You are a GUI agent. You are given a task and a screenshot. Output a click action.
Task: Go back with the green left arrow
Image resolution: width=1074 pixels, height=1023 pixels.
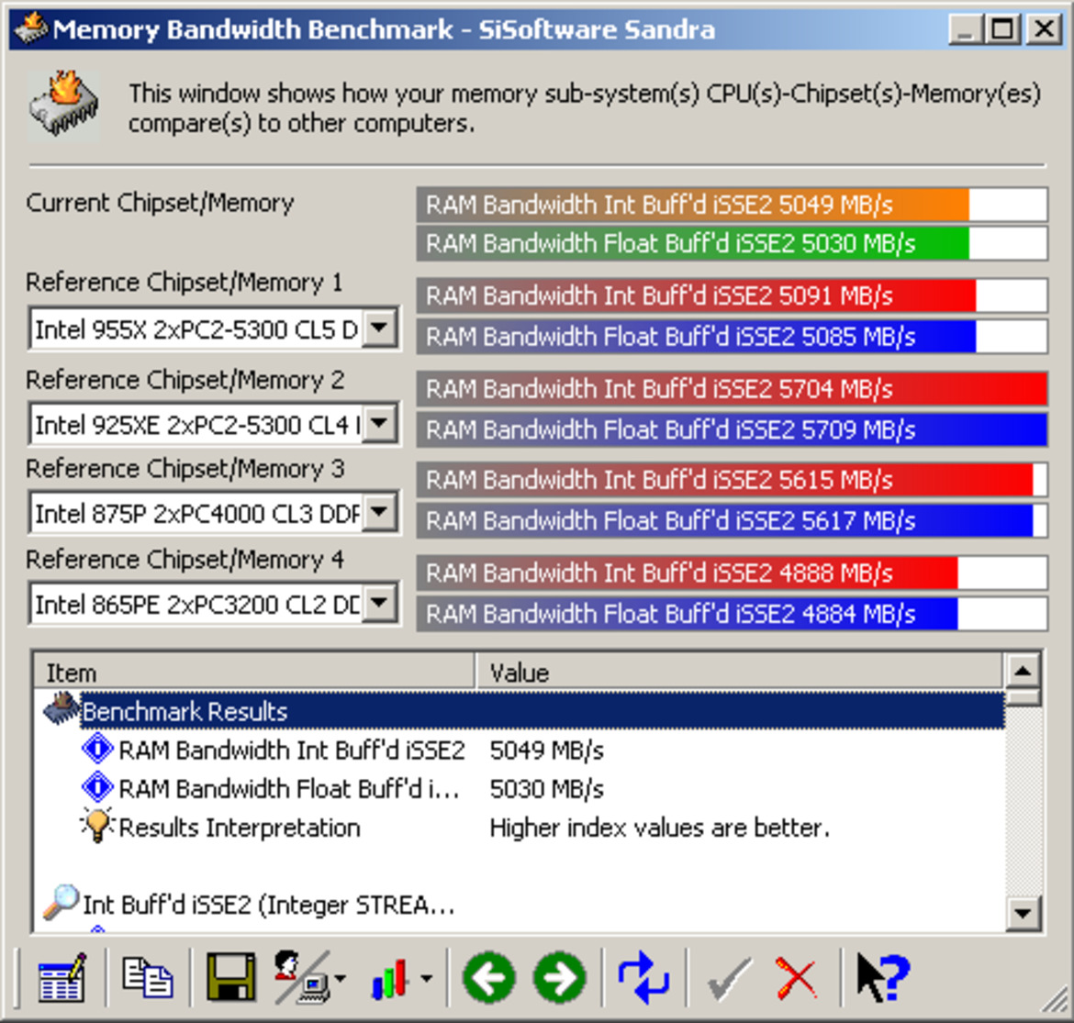489,978
